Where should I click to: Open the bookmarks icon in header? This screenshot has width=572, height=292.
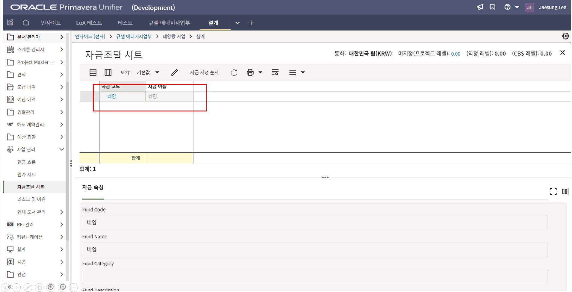coord(492,7)
